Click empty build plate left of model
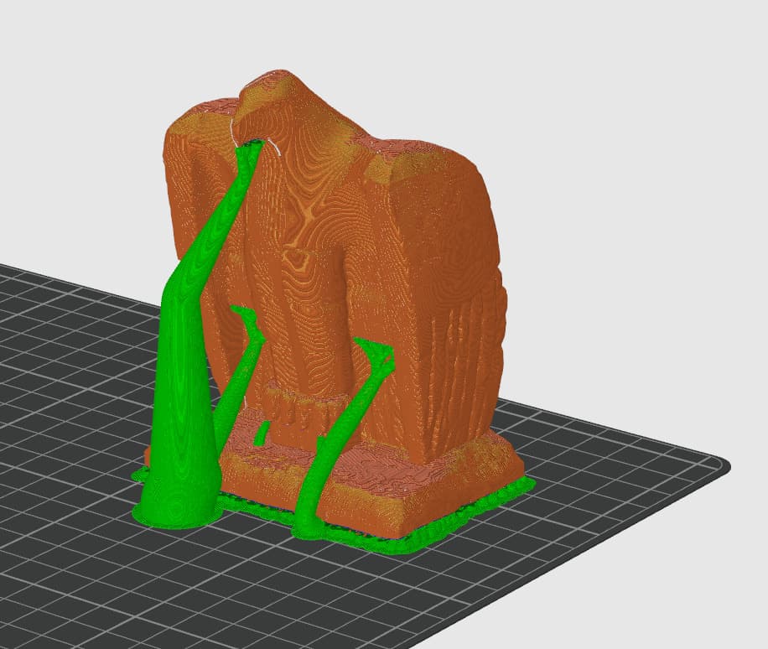The width and height of the screenshot is (768, 649). point(67,377)
